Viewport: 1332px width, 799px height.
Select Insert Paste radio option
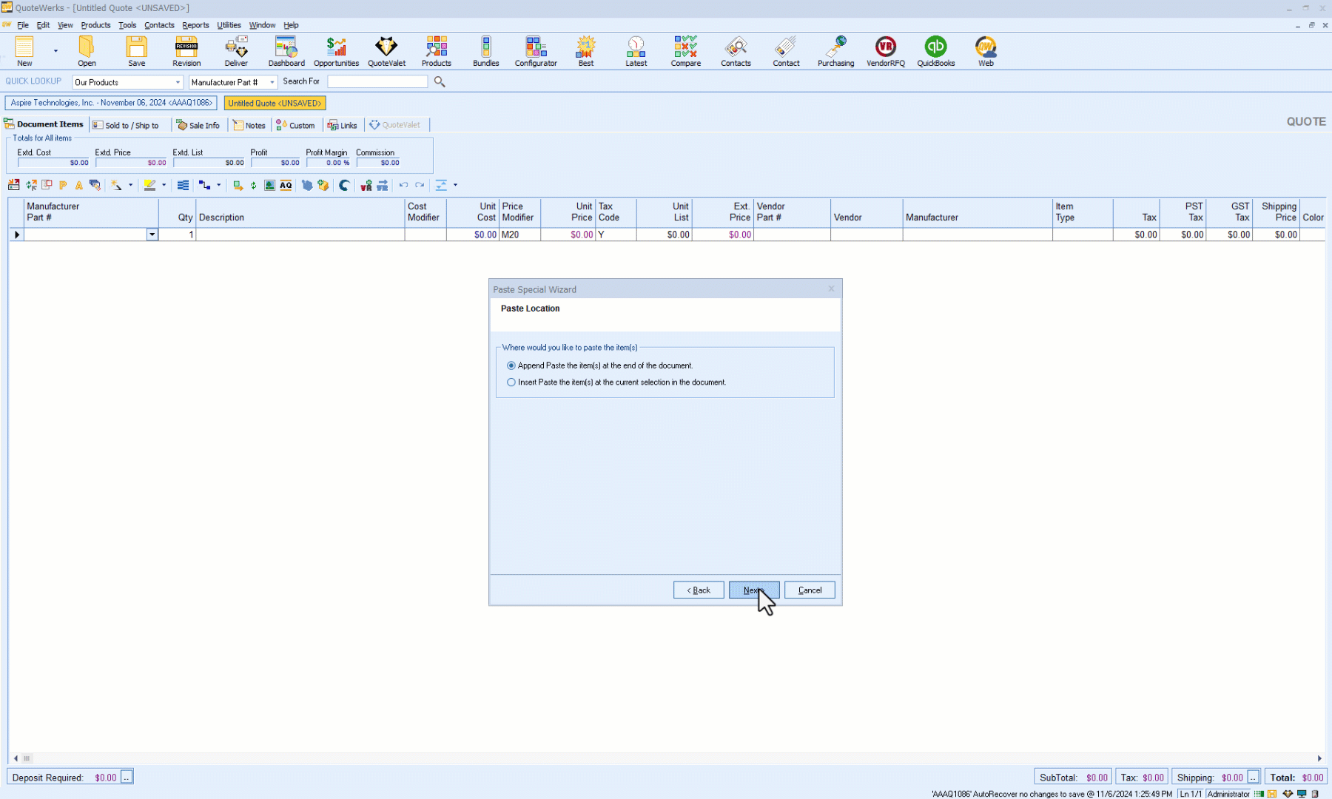pyautogui.click(x=511, y=382)
